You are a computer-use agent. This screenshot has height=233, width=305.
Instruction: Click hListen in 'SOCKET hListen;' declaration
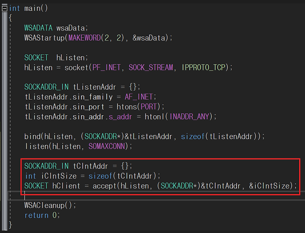click(x=70, y=58)
